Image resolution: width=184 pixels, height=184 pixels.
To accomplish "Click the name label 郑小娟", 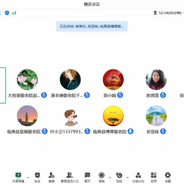I will (110, 95).
